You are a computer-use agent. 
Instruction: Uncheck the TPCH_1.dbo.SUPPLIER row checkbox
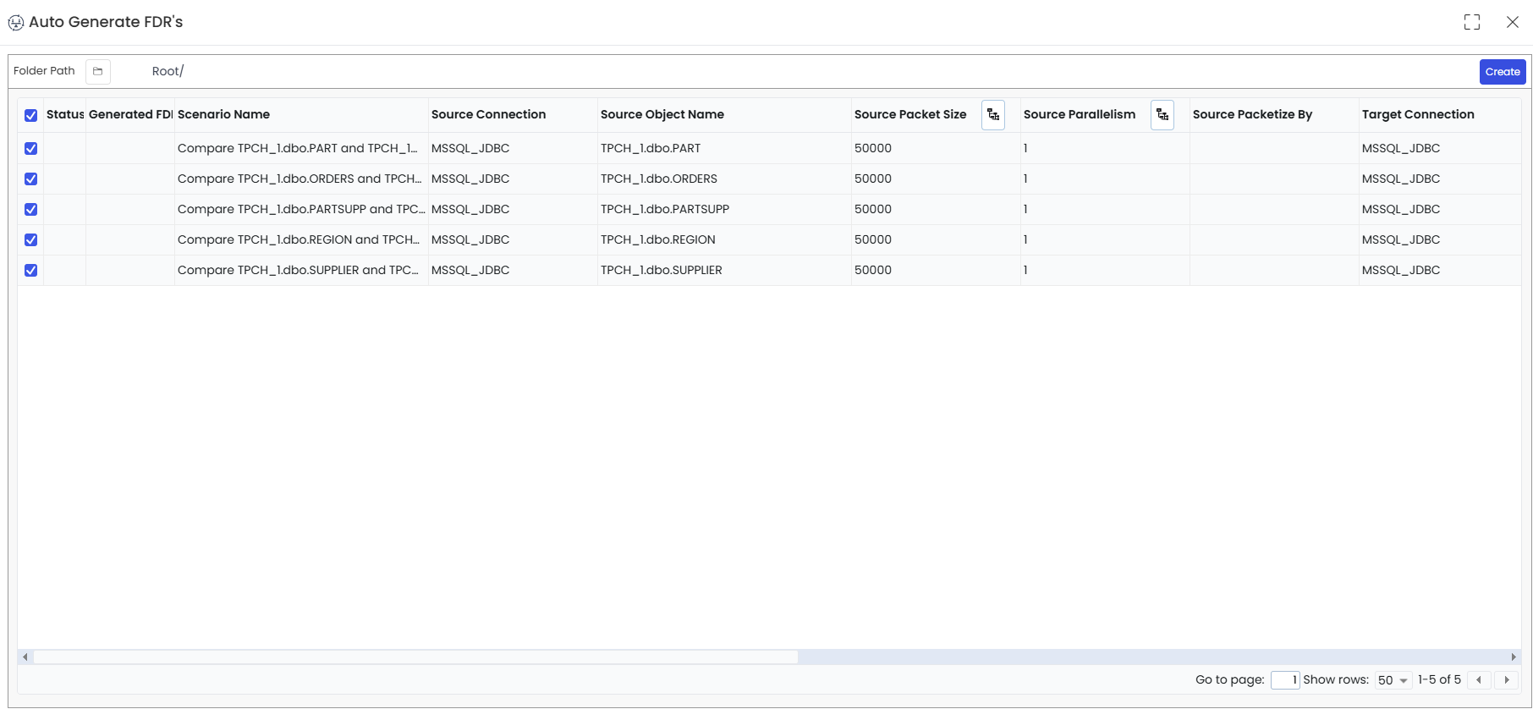click(x=31, y=270)
